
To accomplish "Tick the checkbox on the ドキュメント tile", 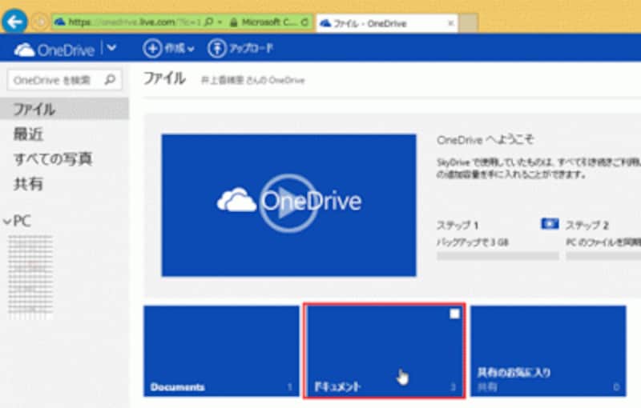I will [x=454, y=314].
